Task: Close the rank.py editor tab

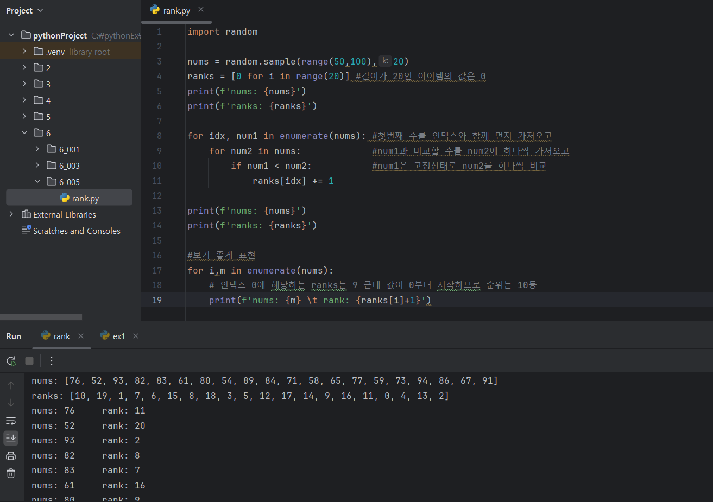Action: [201, 9]
